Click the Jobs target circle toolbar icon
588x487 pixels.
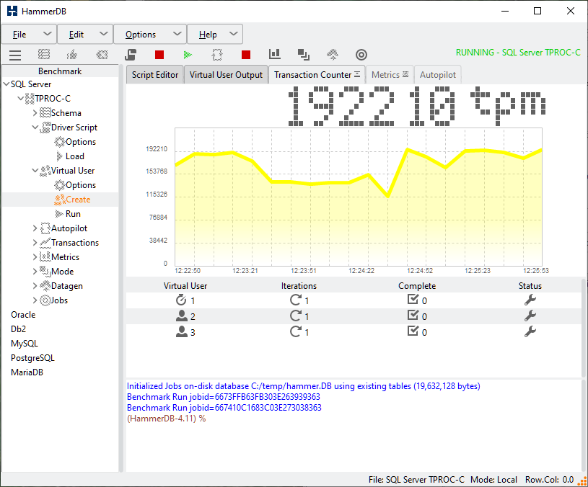coord(361,55)
